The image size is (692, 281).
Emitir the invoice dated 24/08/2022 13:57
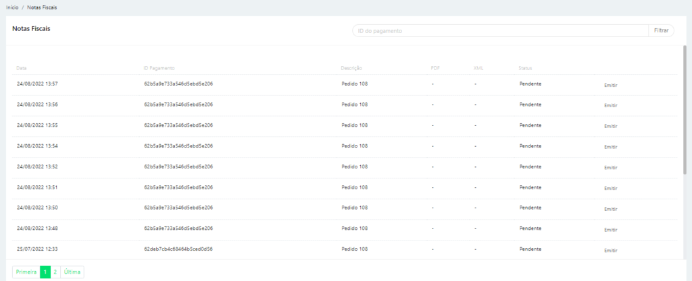[611, 86]
